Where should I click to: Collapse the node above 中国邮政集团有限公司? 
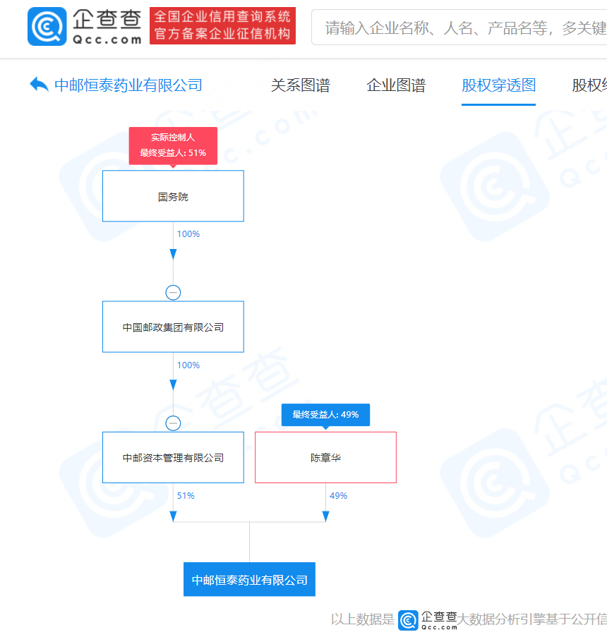(x=173, y=292)
